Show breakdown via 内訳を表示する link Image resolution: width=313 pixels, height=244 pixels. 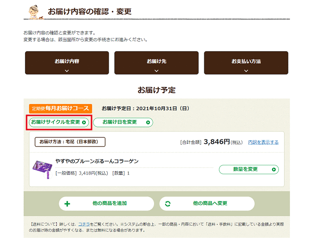(x=263, y=142)
